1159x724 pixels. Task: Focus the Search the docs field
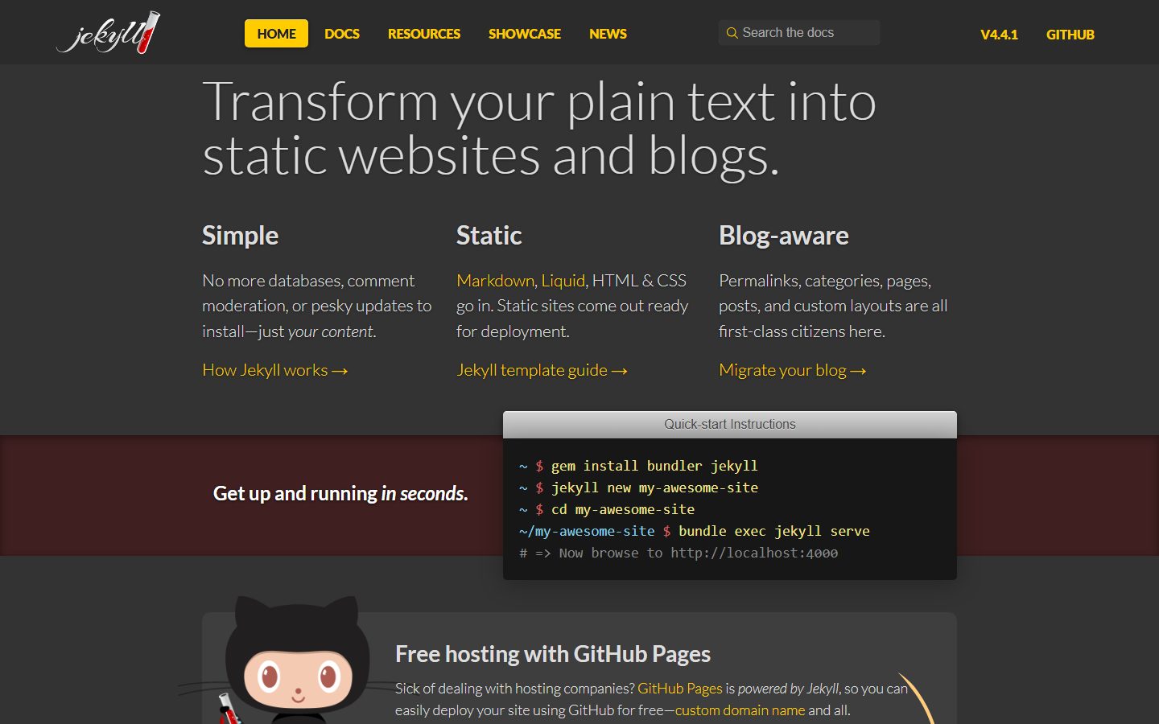pyautogui.click(x=799, y=33)
